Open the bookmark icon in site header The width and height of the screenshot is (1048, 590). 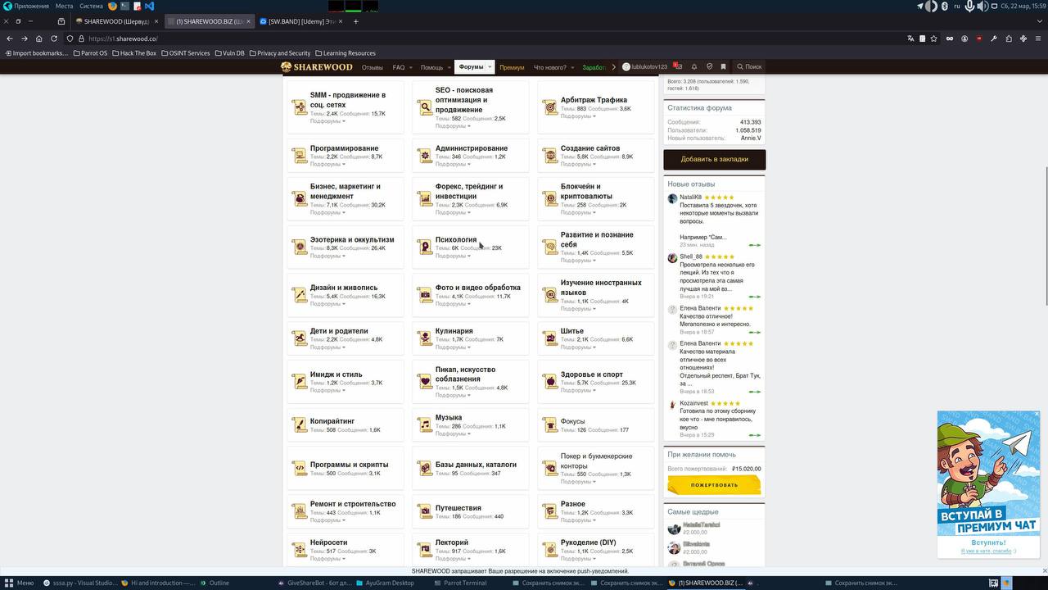pos(723,66)
